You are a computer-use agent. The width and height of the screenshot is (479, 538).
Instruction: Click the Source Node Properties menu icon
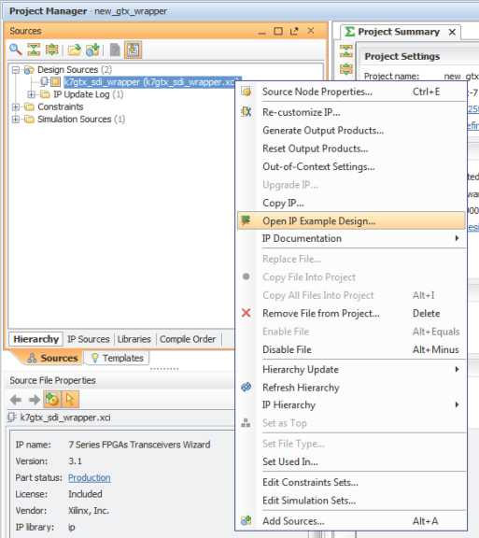[246, 92]
